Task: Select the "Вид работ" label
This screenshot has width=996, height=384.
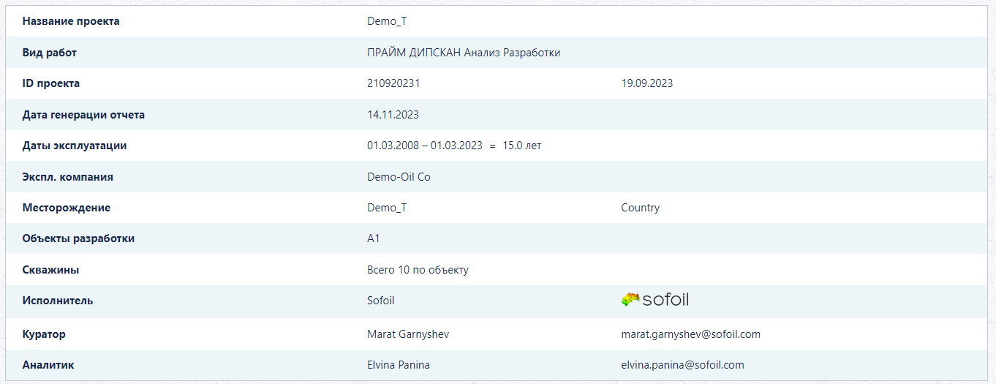Action: pyautogui.click(x=49, y=53)
